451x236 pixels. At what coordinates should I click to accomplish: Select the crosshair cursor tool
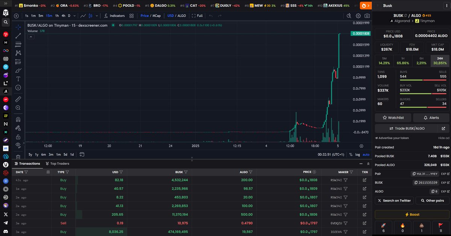(x=18, y=27)
